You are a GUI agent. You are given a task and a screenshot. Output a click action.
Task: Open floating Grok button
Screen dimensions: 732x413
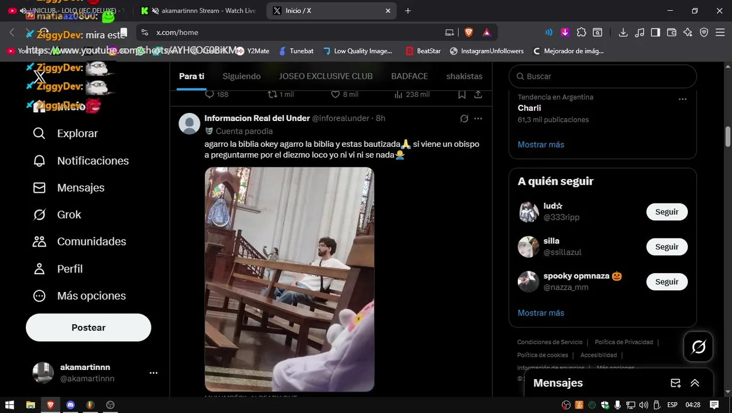click(x=699, y=347)
